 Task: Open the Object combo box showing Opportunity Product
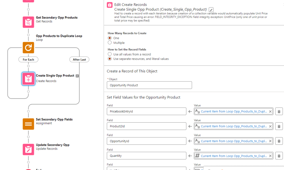(x=149, y=85)
